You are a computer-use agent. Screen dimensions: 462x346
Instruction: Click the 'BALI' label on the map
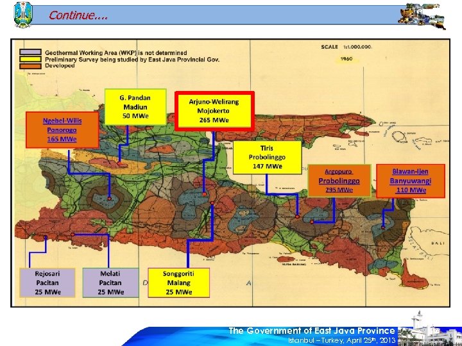click(x=438, y=243)
